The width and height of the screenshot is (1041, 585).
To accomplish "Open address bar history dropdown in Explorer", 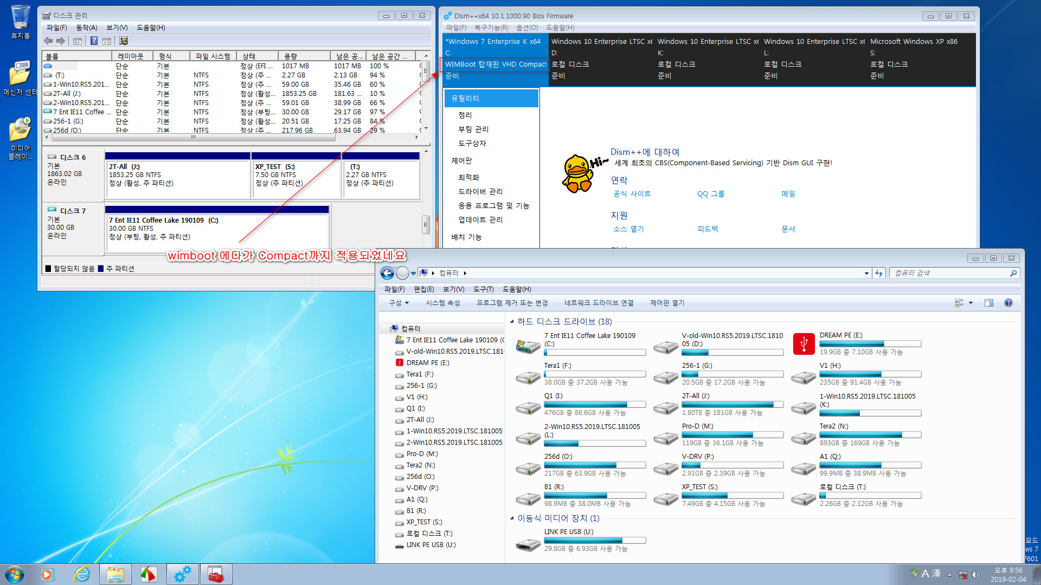I will point(866,273).
